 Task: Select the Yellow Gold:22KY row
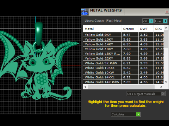pyautogui.click(x=123, y=58)
